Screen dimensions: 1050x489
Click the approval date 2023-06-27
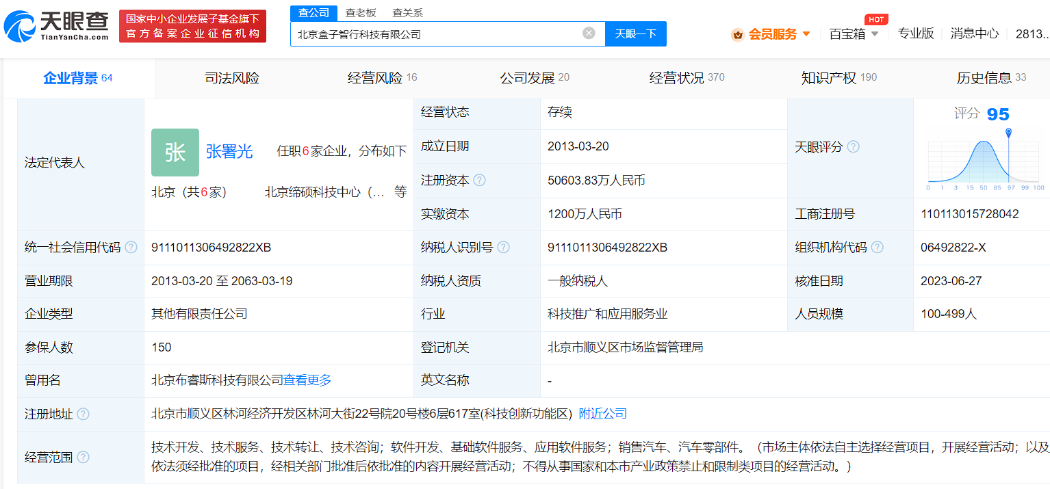point(951,281)
